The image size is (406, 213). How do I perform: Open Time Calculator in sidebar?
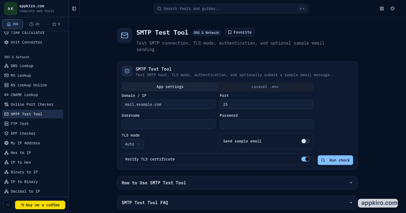[x=33, y=33]
